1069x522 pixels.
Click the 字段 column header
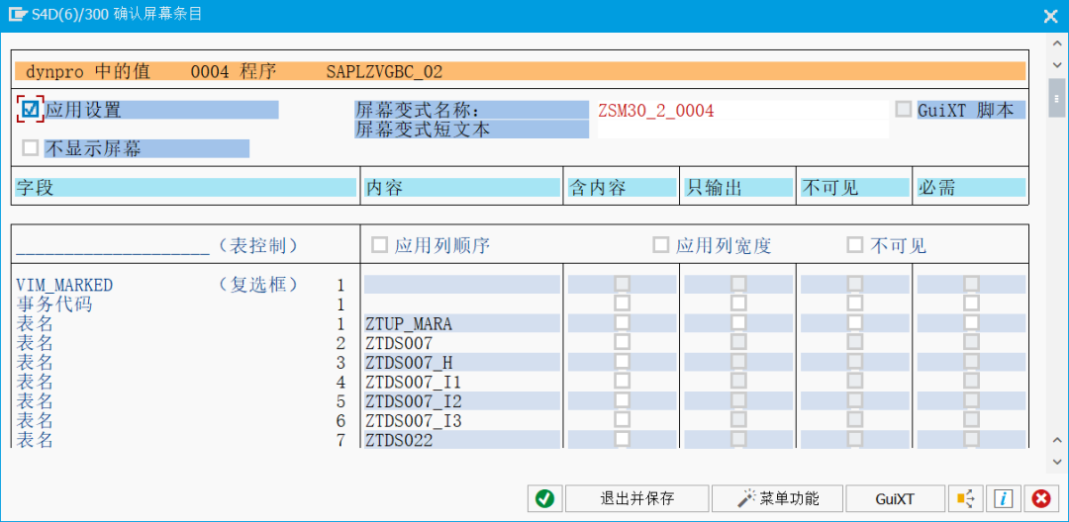pos(185,187)
